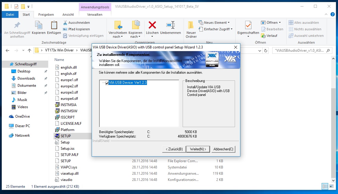Image resolution: width=338 pixels, height=194 pixels.
Task: Click the Verlauf history icon
Action: 263,36
